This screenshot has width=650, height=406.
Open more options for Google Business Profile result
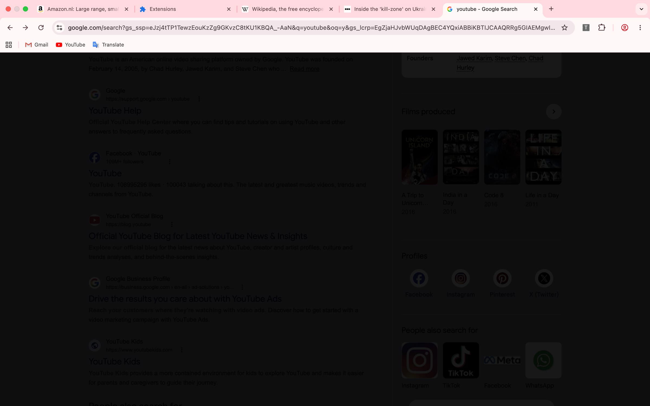(242, 287)
